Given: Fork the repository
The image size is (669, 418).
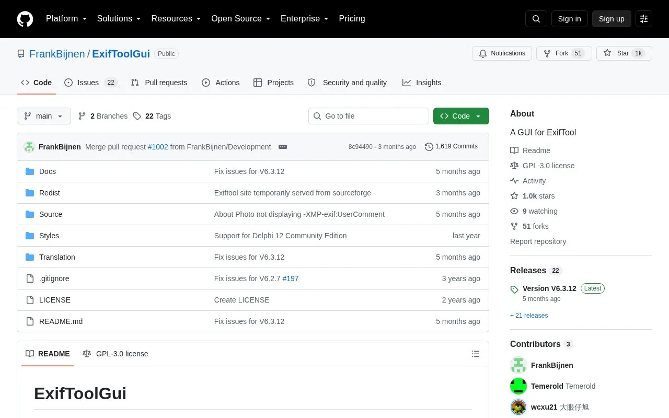Looking at the screenshot, I should pos(564,53).
